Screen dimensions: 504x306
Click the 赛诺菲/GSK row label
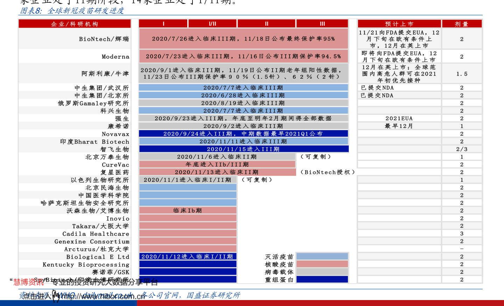click(111, 272)
